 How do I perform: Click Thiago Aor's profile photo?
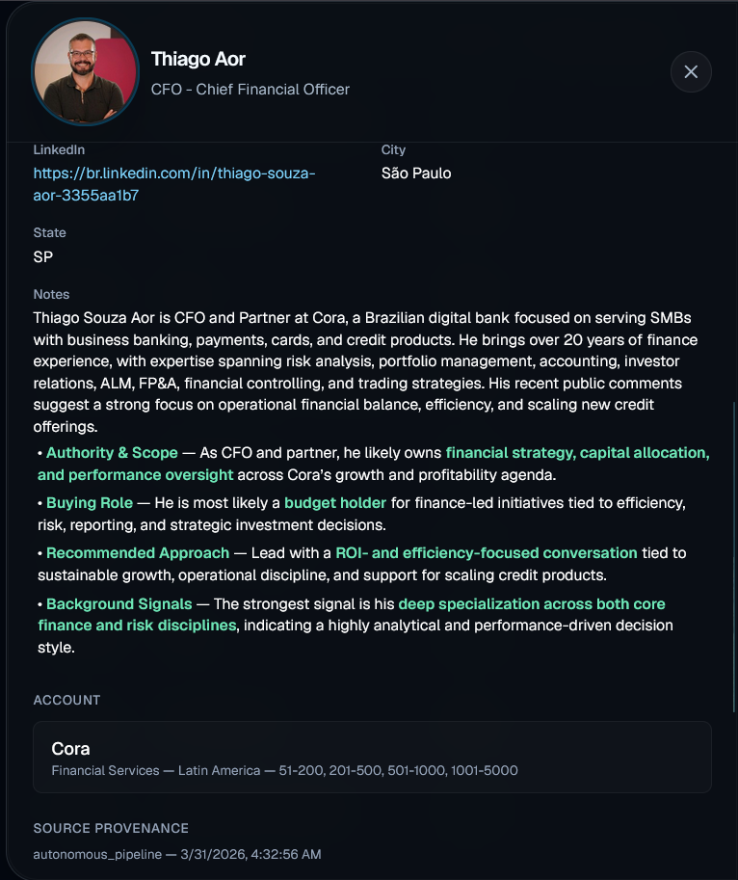(x=85, y=71)
